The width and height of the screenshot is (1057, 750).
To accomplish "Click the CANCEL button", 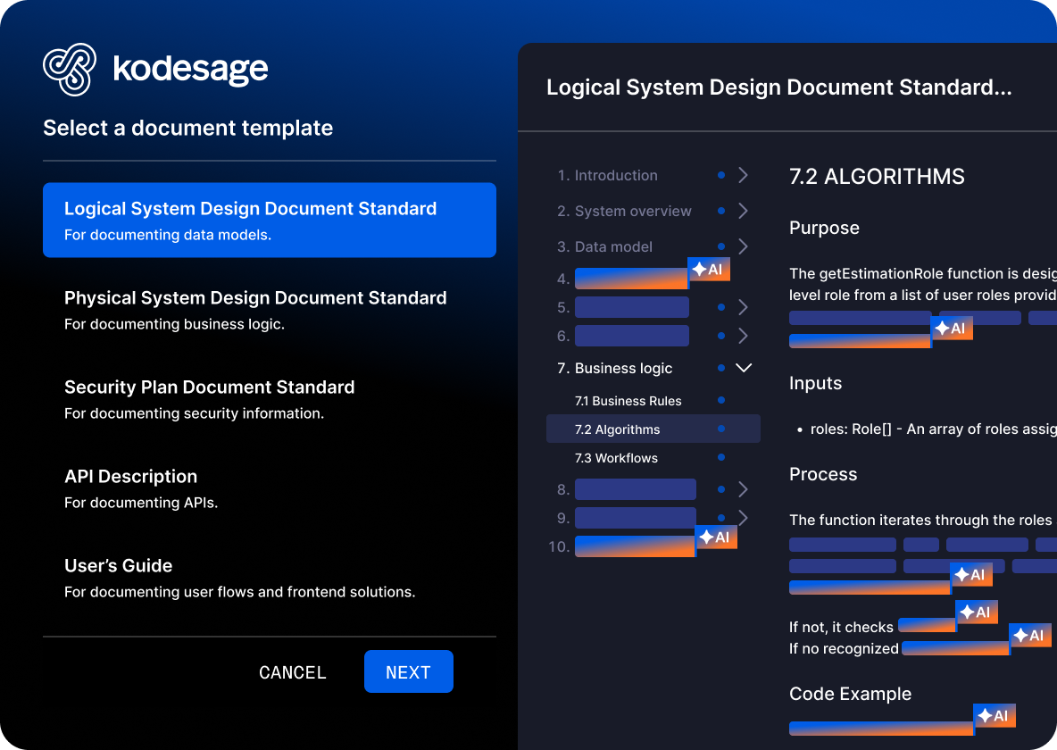I will pyautogui.click(x=293, y=671).
